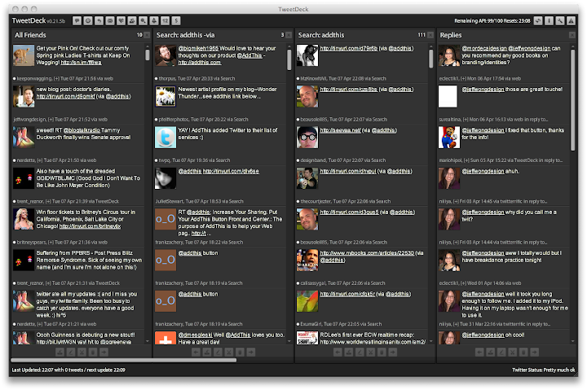This screenshot has height=390, width=587.
Task: Open the compose tweet speech bubble icon
Action: (77, 21)
